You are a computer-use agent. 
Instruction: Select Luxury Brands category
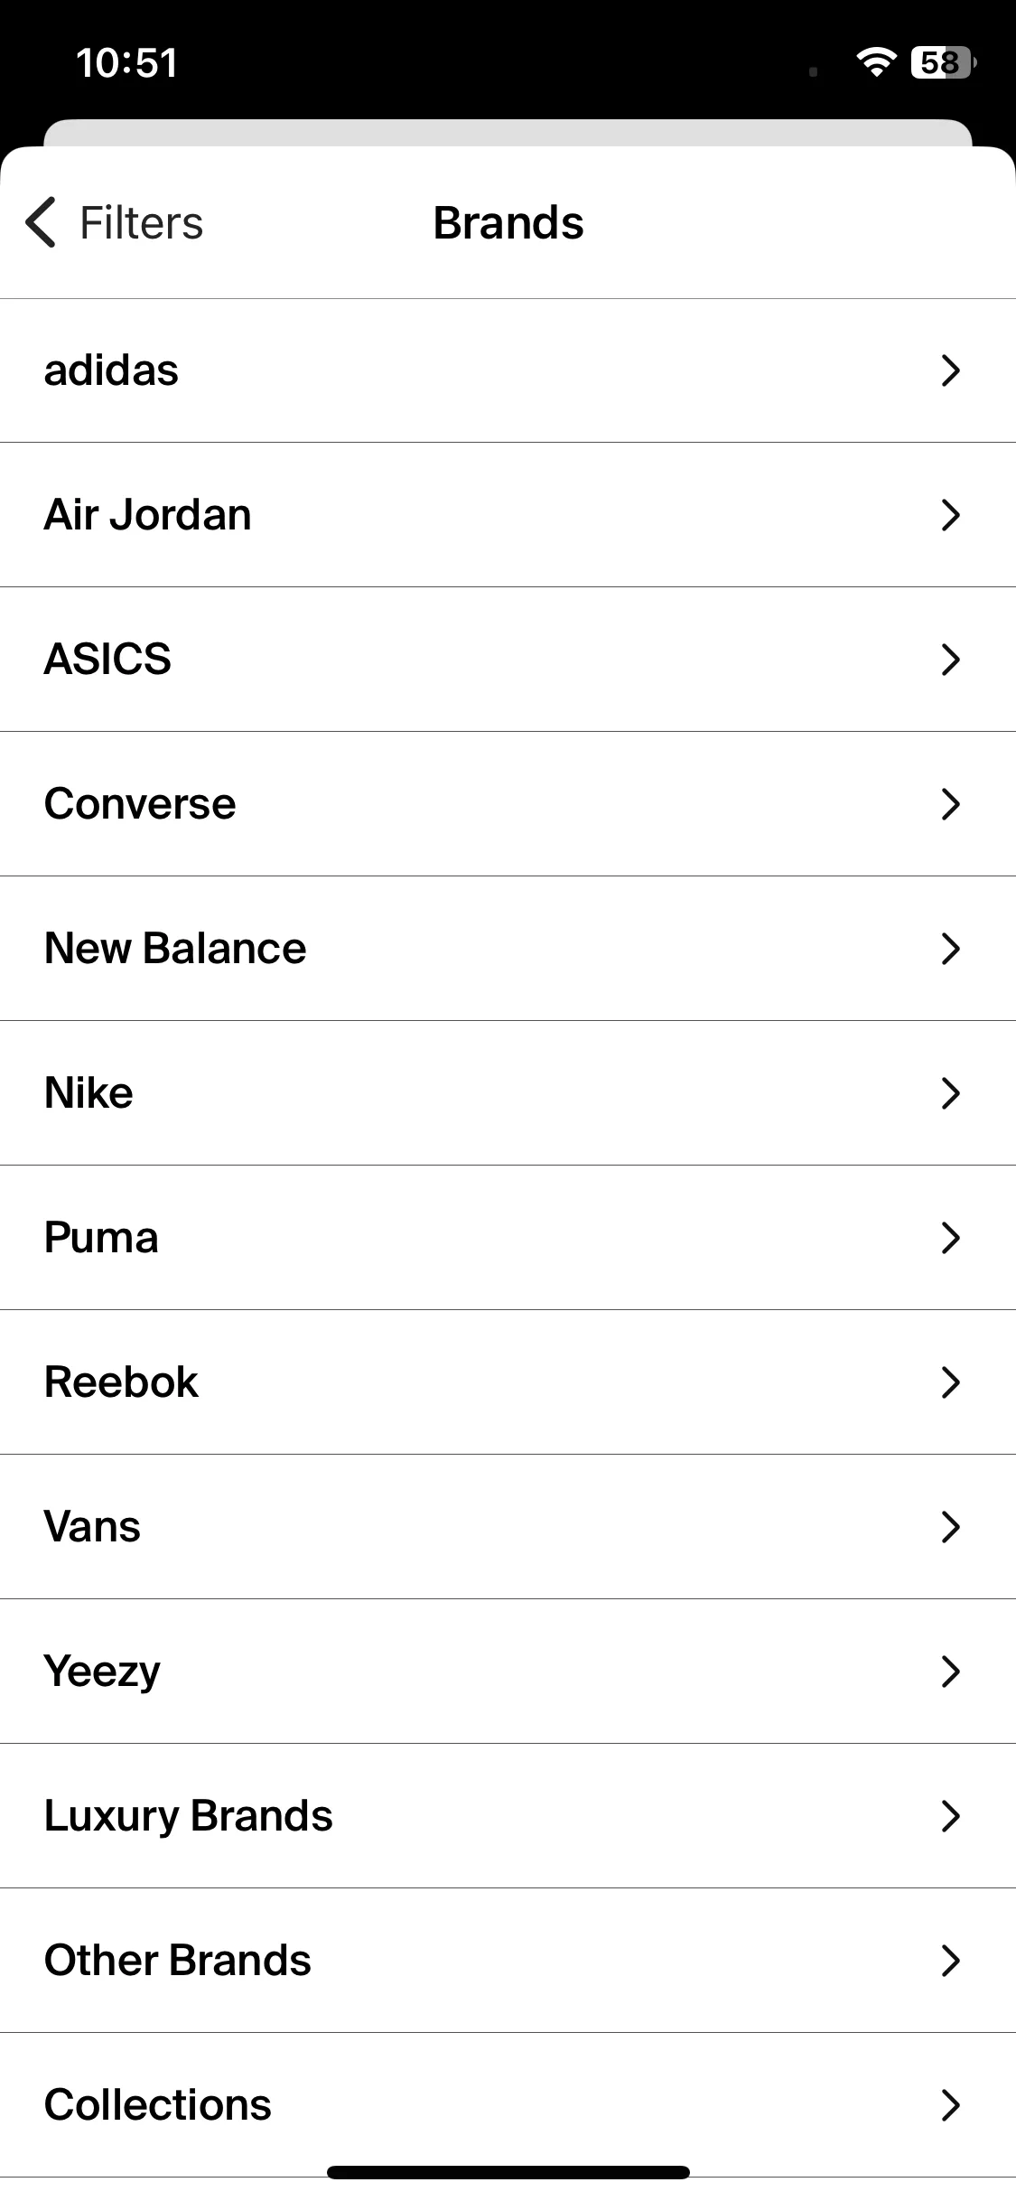pyautogui.click(x=508, y=1816)
